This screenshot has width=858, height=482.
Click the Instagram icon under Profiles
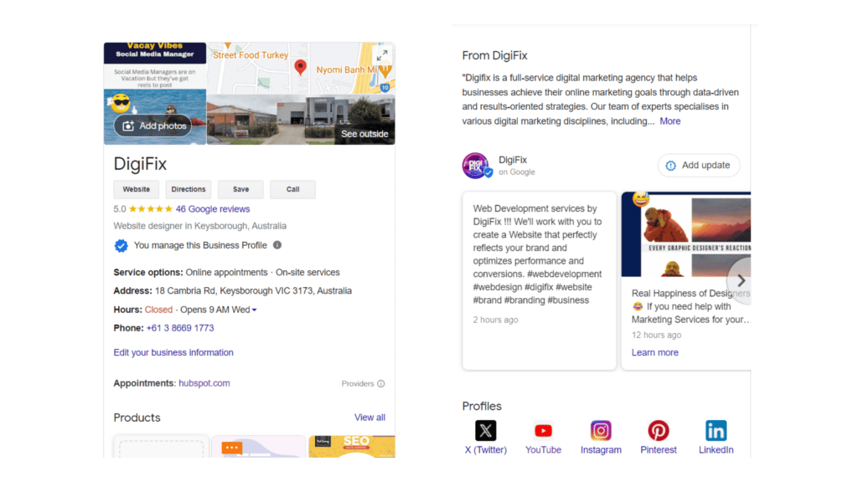[x=601, y=430]
